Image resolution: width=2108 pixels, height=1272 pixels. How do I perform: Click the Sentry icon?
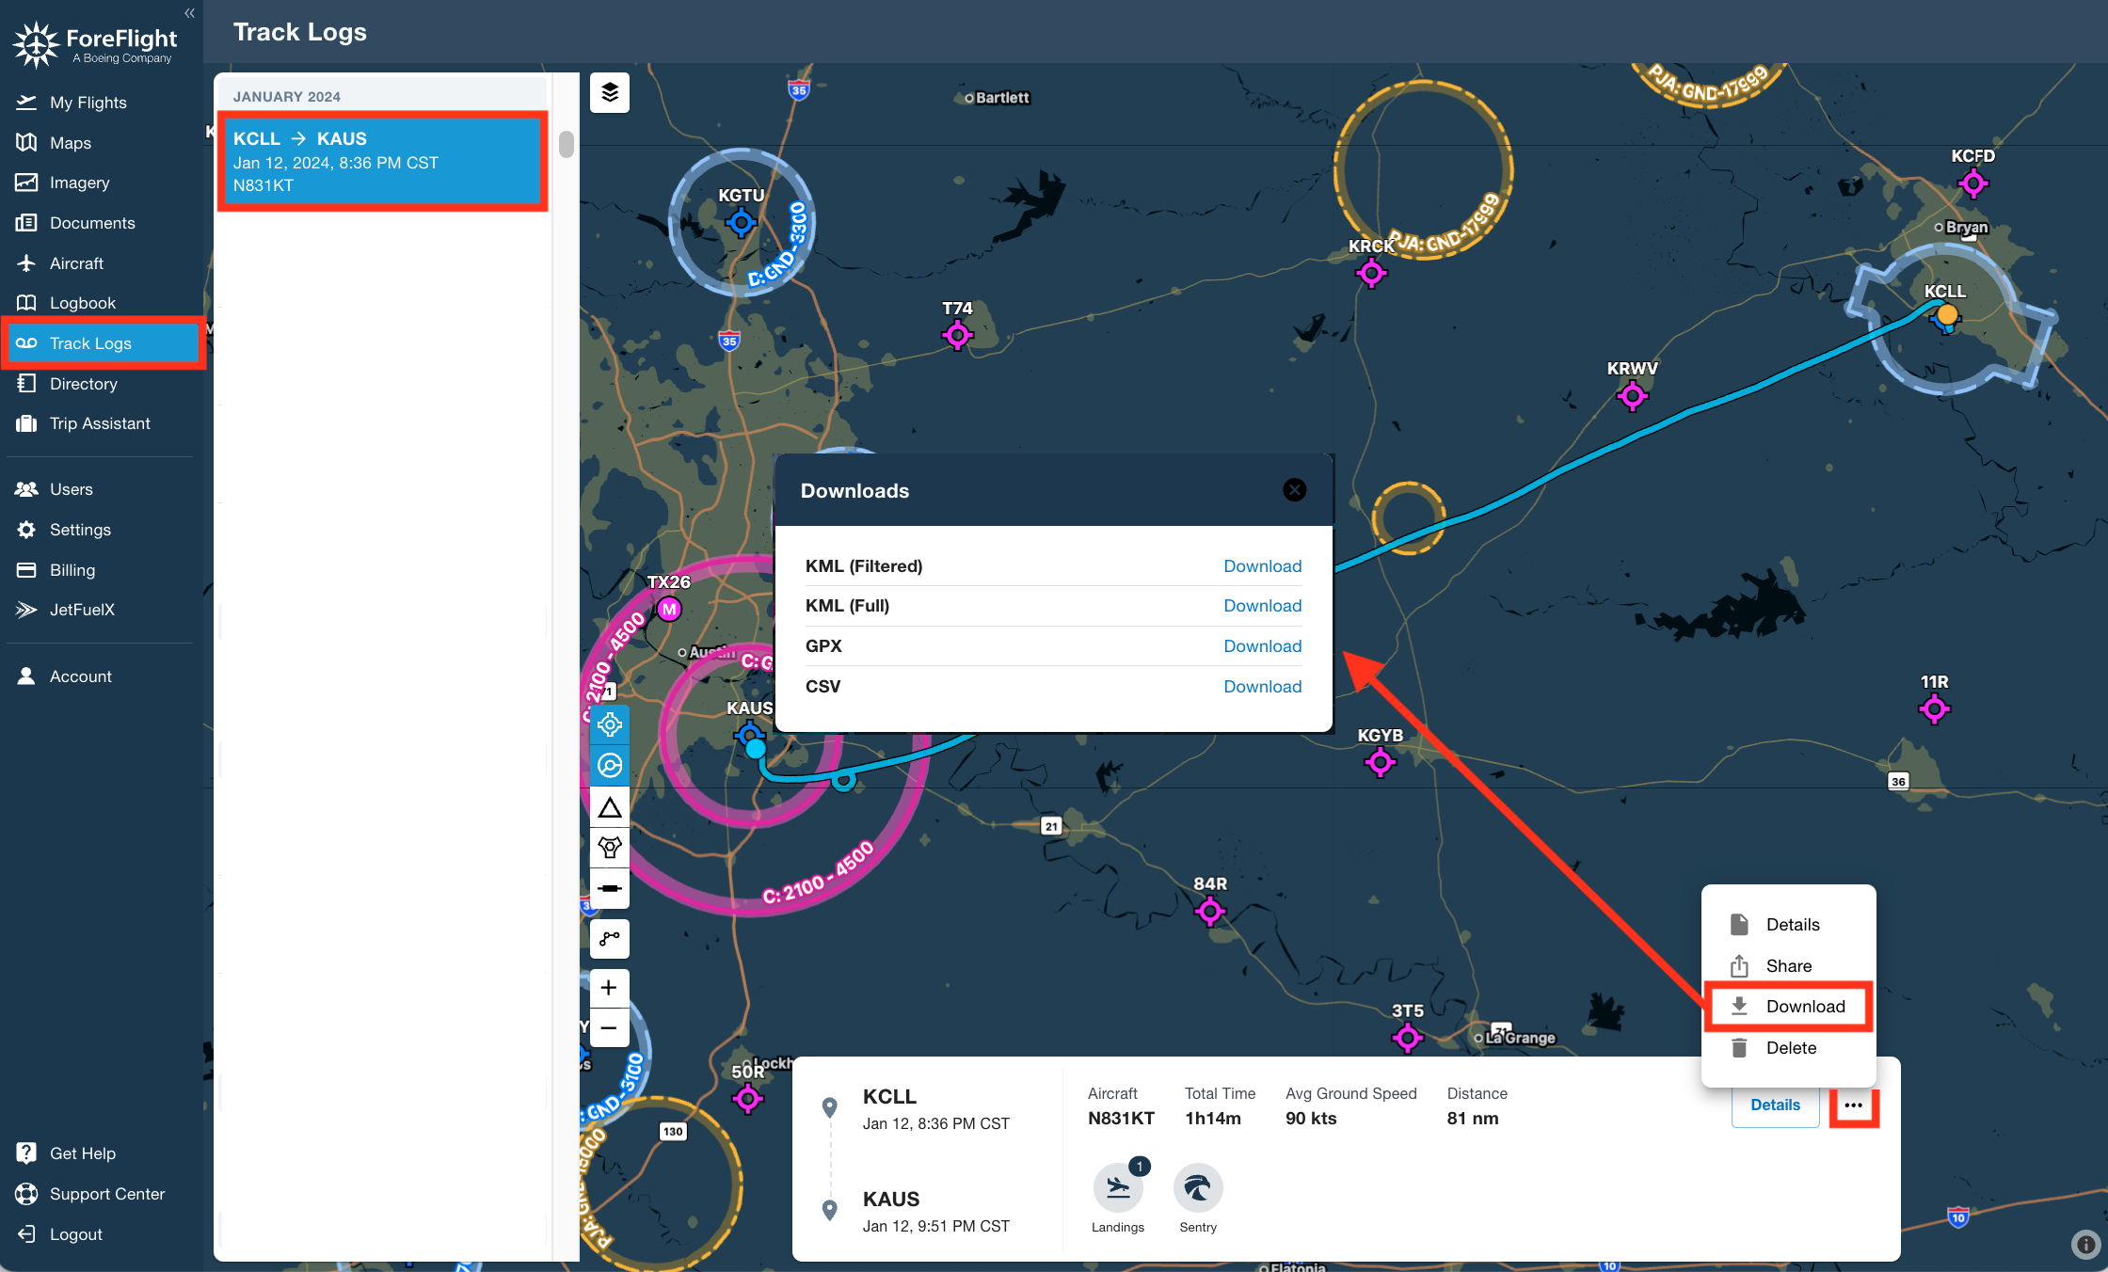(x=1198, y=1188)
